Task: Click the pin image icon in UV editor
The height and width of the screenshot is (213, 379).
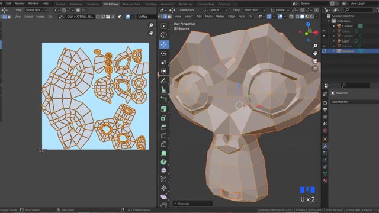Action: (119, 17)
